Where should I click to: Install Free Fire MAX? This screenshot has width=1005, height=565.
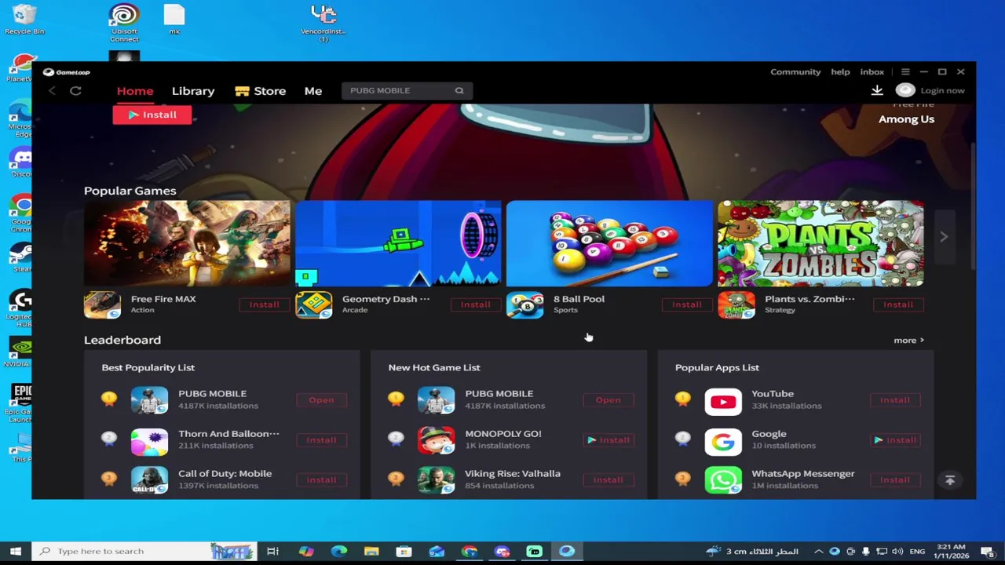coord(264,304)
